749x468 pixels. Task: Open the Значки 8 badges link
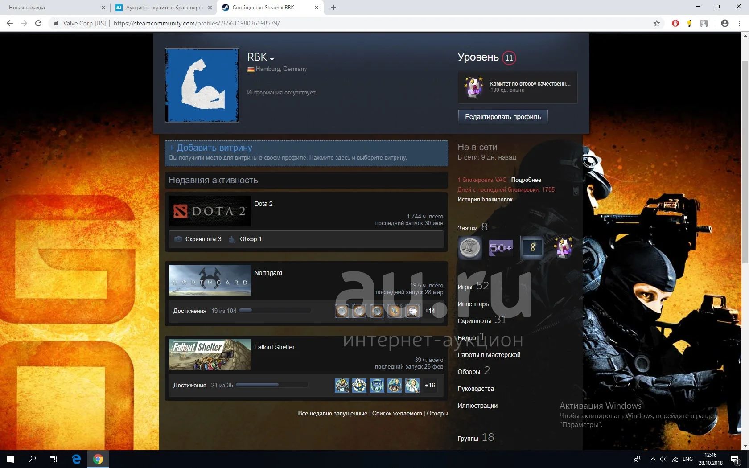tap(473, 228)
